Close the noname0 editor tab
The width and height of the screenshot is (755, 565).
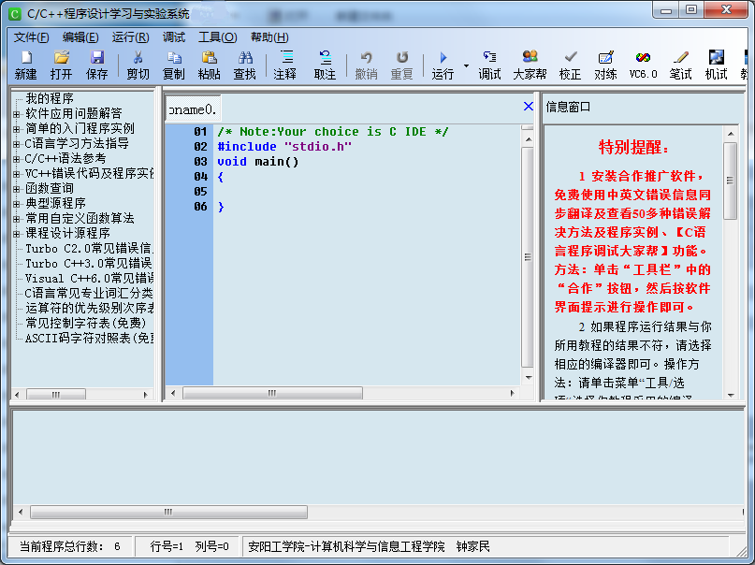(x=527, y=108)
